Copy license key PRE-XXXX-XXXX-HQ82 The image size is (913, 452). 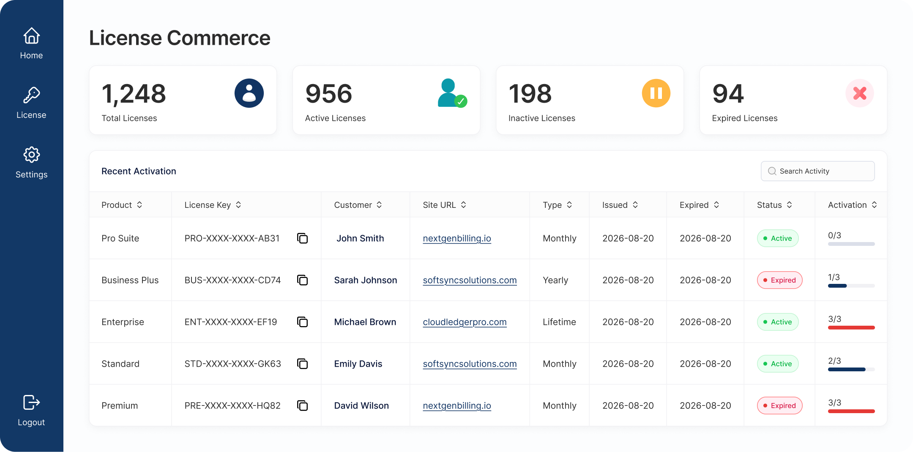[302, 406]
